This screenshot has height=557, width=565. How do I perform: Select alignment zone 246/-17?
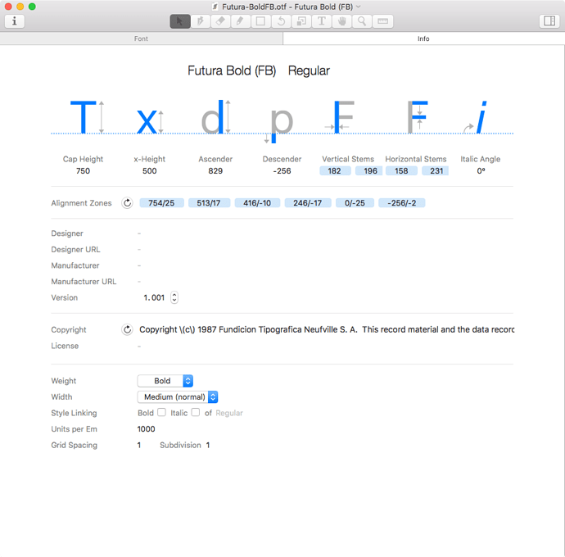308,203
